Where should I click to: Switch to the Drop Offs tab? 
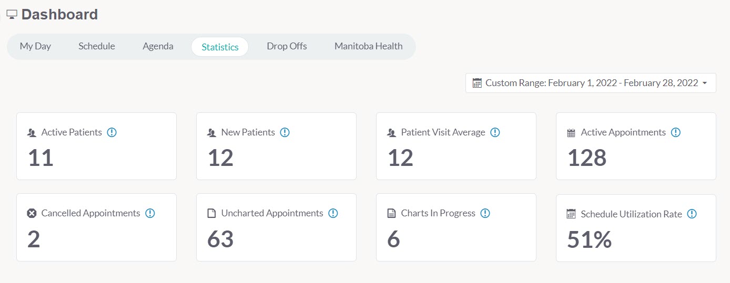[x=287, y=46]
